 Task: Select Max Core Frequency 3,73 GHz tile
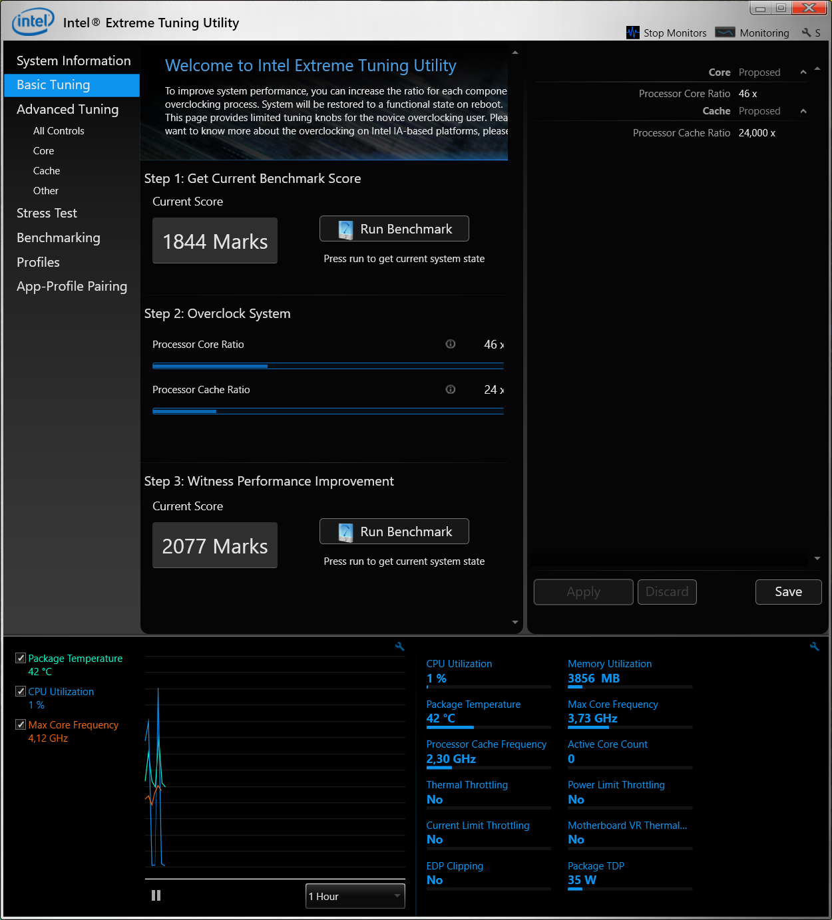[630, 712]
